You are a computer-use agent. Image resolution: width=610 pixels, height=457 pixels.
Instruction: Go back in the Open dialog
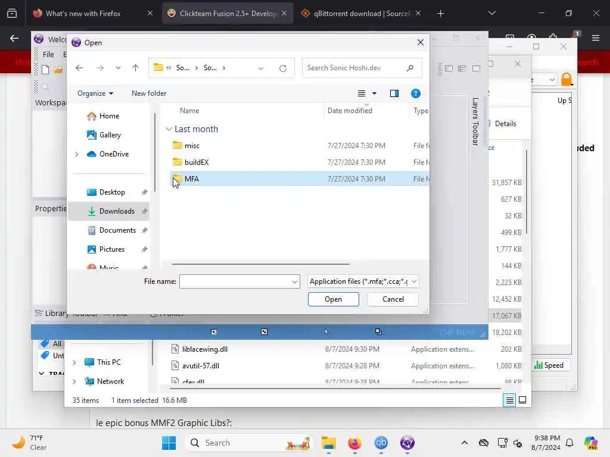pyautogui.click(x=79, y=68)
